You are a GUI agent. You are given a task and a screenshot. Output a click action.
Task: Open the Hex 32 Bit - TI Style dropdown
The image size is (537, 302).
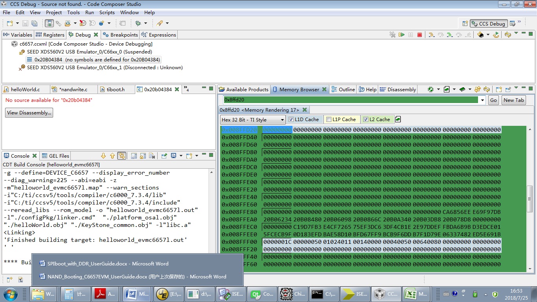tap(253, 120)
